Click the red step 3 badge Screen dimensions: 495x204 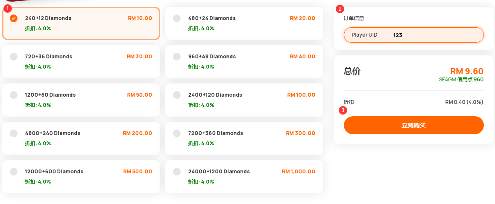343,110
